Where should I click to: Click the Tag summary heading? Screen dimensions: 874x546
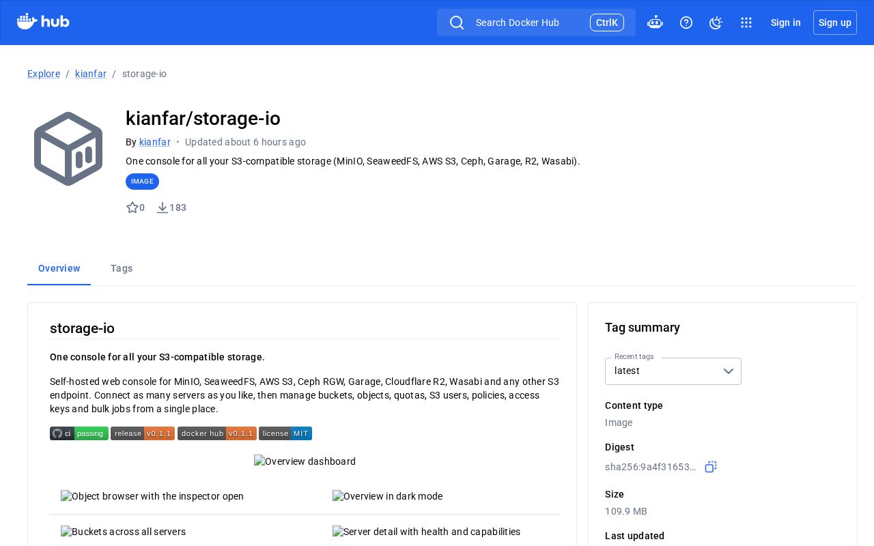tap(643, 328)
